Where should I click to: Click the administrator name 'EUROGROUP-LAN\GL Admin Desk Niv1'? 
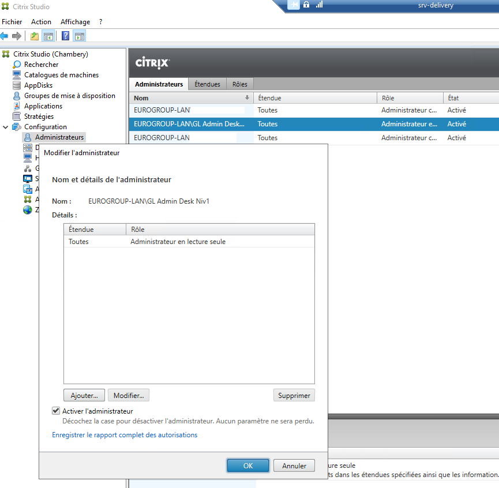coord(149,201)
